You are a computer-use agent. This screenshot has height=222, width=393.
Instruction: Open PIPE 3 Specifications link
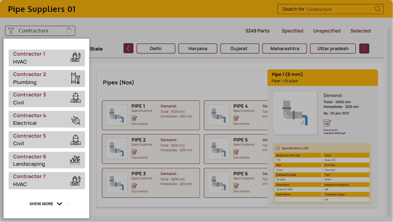142,178
